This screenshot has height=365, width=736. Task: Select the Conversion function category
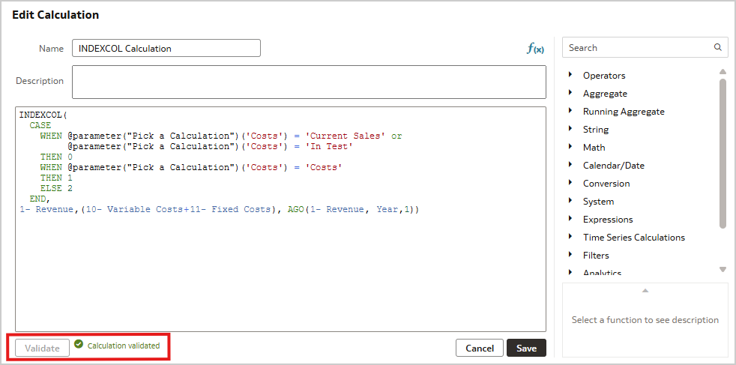[606, 183]
